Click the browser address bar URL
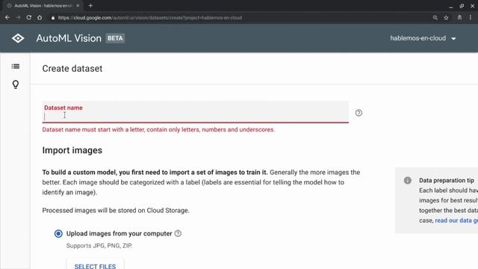The width and height of the screenshot is (478, 269). click(x=150, y=18)
